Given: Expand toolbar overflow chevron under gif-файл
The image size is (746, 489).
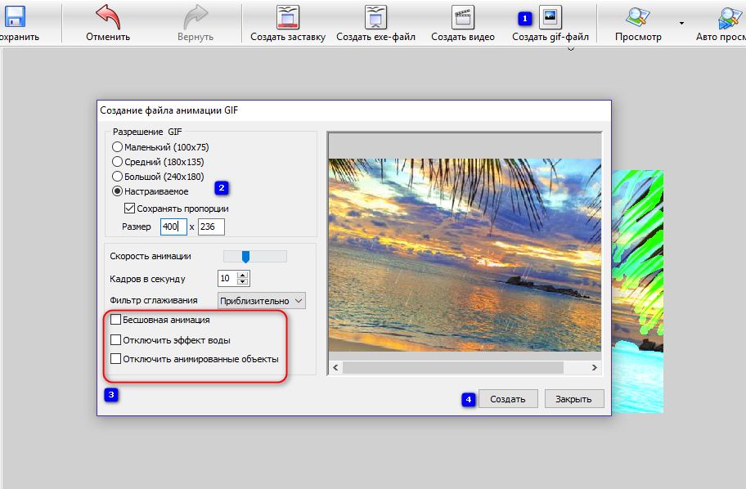Looking at the screenshot, I should click(571, 48).
